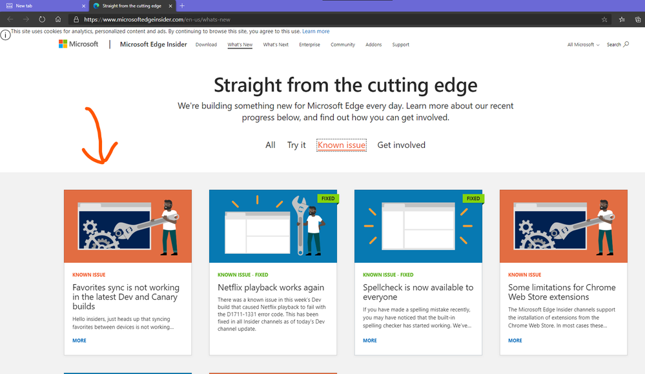Open the Addons nav item
The image size is (645, 374).
pos(374,45)
